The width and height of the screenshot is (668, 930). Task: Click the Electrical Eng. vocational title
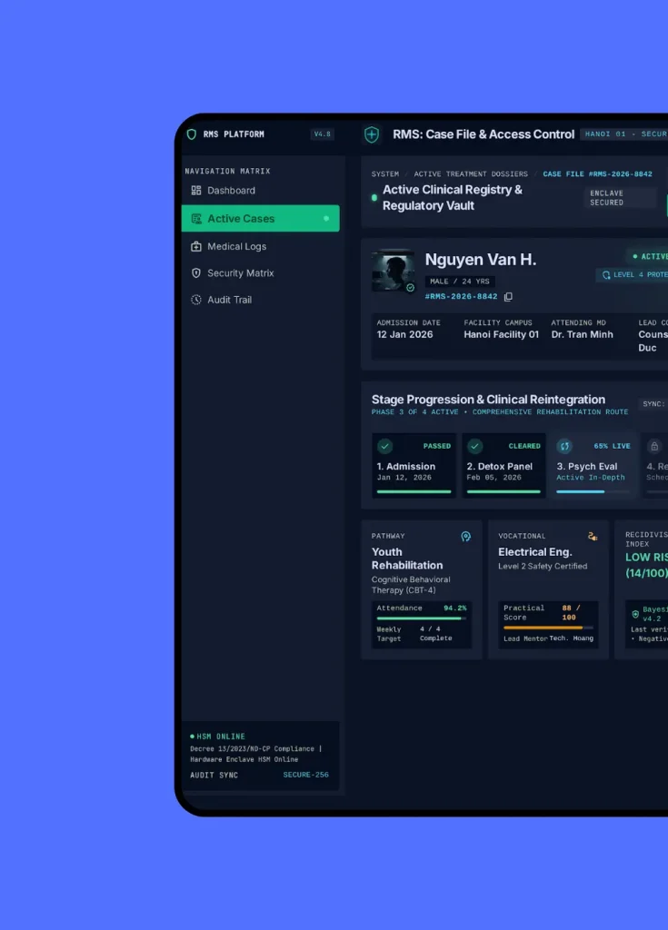click(535, 552)
